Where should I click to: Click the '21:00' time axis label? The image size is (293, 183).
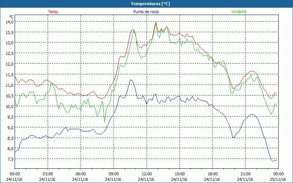tap(245, 174)
